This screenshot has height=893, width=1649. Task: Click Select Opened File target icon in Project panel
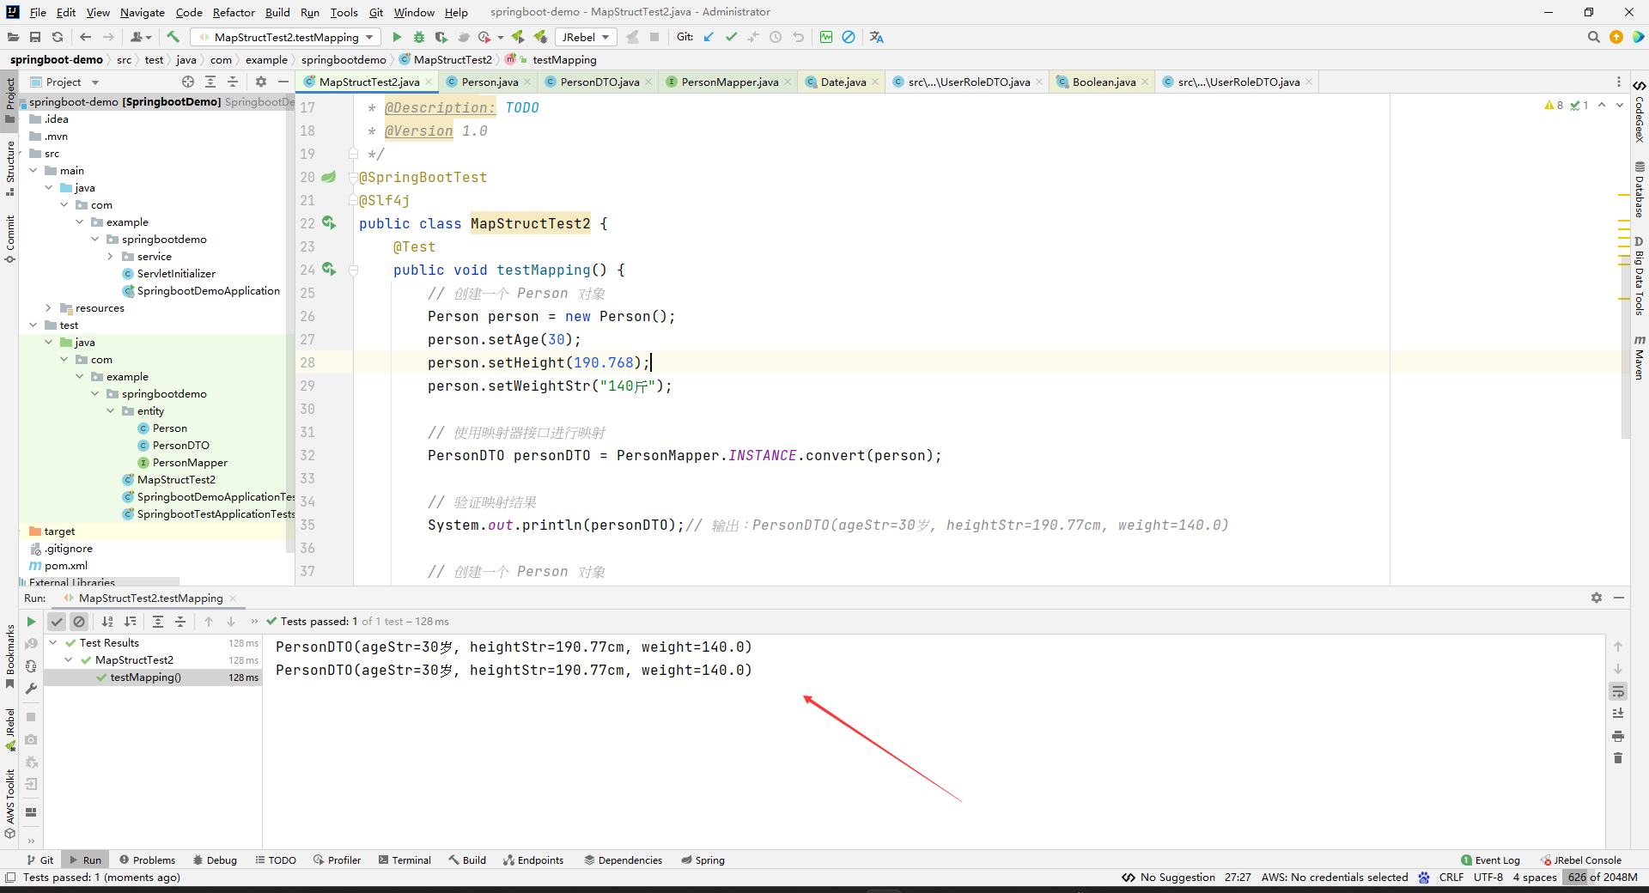click(x=188, y=82)
